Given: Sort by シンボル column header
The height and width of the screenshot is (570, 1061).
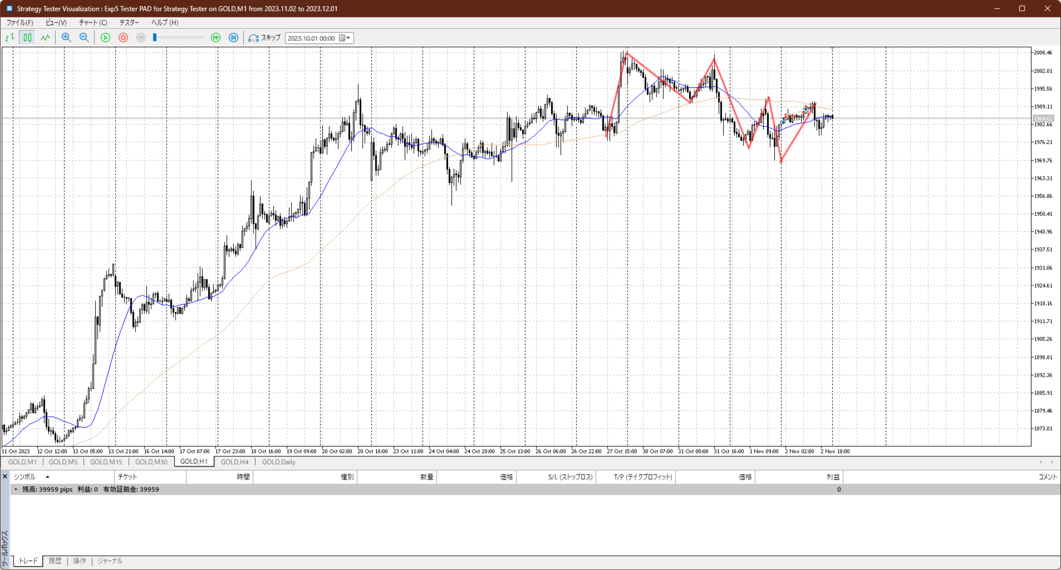Looking at the screenshot, I should [x=25, y=477].
